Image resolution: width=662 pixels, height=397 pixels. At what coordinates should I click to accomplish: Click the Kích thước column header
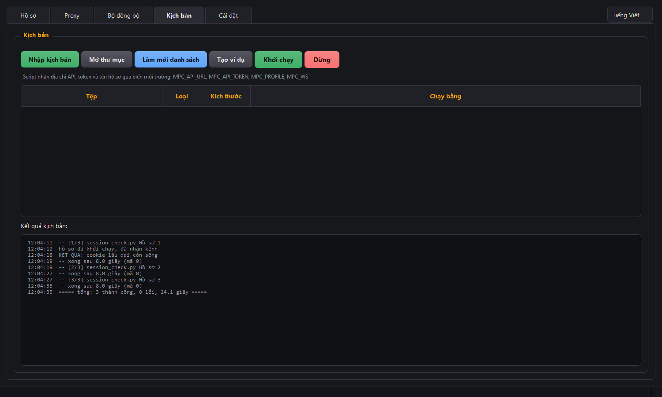(226, 96)
